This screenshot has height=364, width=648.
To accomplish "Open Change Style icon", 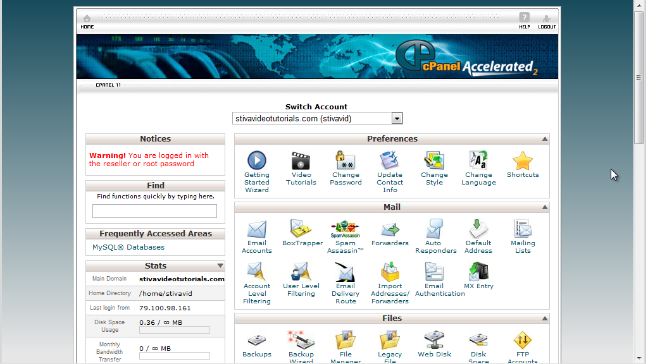I will 434,160.
